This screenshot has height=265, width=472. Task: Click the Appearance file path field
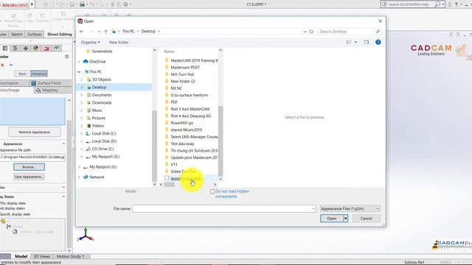coord(32,157)
